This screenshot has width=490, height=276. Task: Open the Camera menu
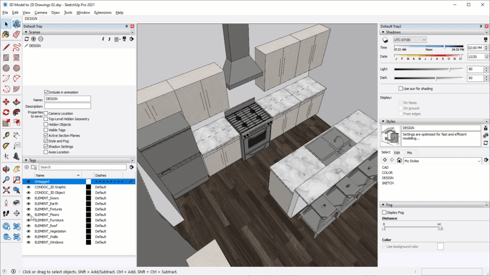point(41,12)
